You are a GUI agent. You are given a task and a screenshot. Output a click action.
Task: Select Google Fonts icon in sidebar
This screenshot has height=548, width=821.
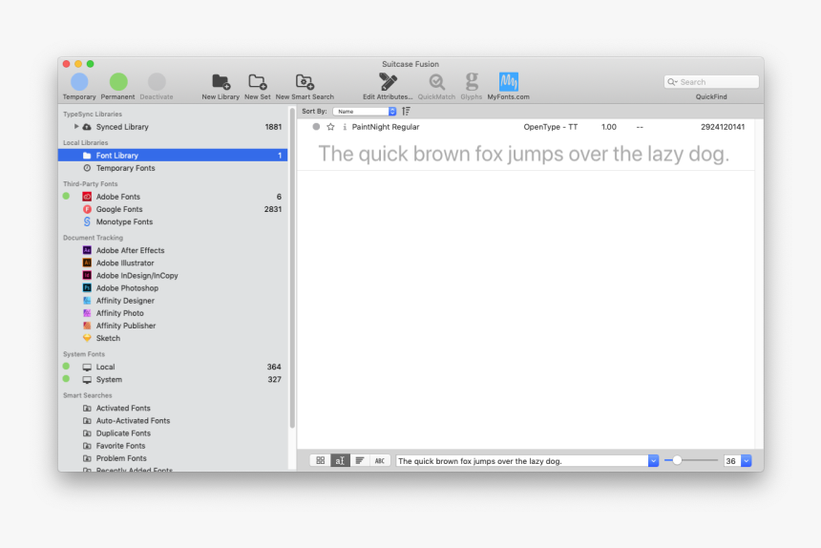[87, 209]
